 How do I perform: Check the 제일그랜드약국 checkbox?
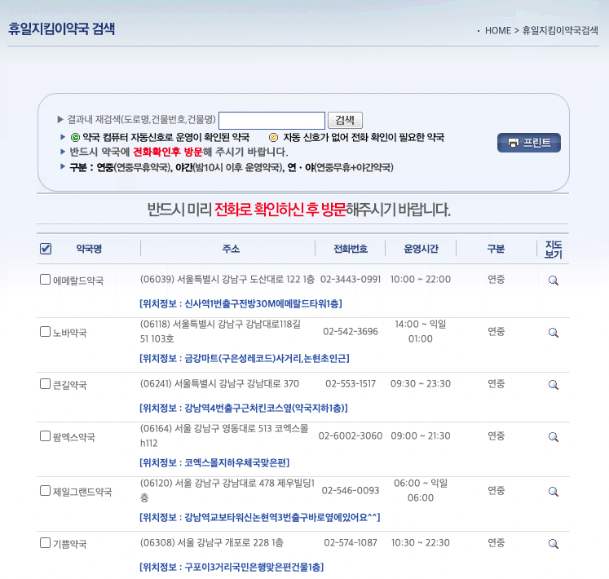click(x=45, y=490)
